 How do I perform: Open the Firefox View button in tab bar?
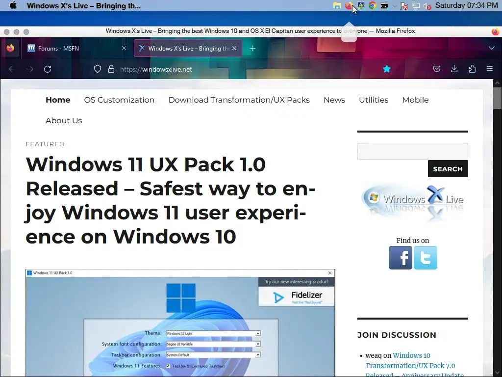pos(10,48)
